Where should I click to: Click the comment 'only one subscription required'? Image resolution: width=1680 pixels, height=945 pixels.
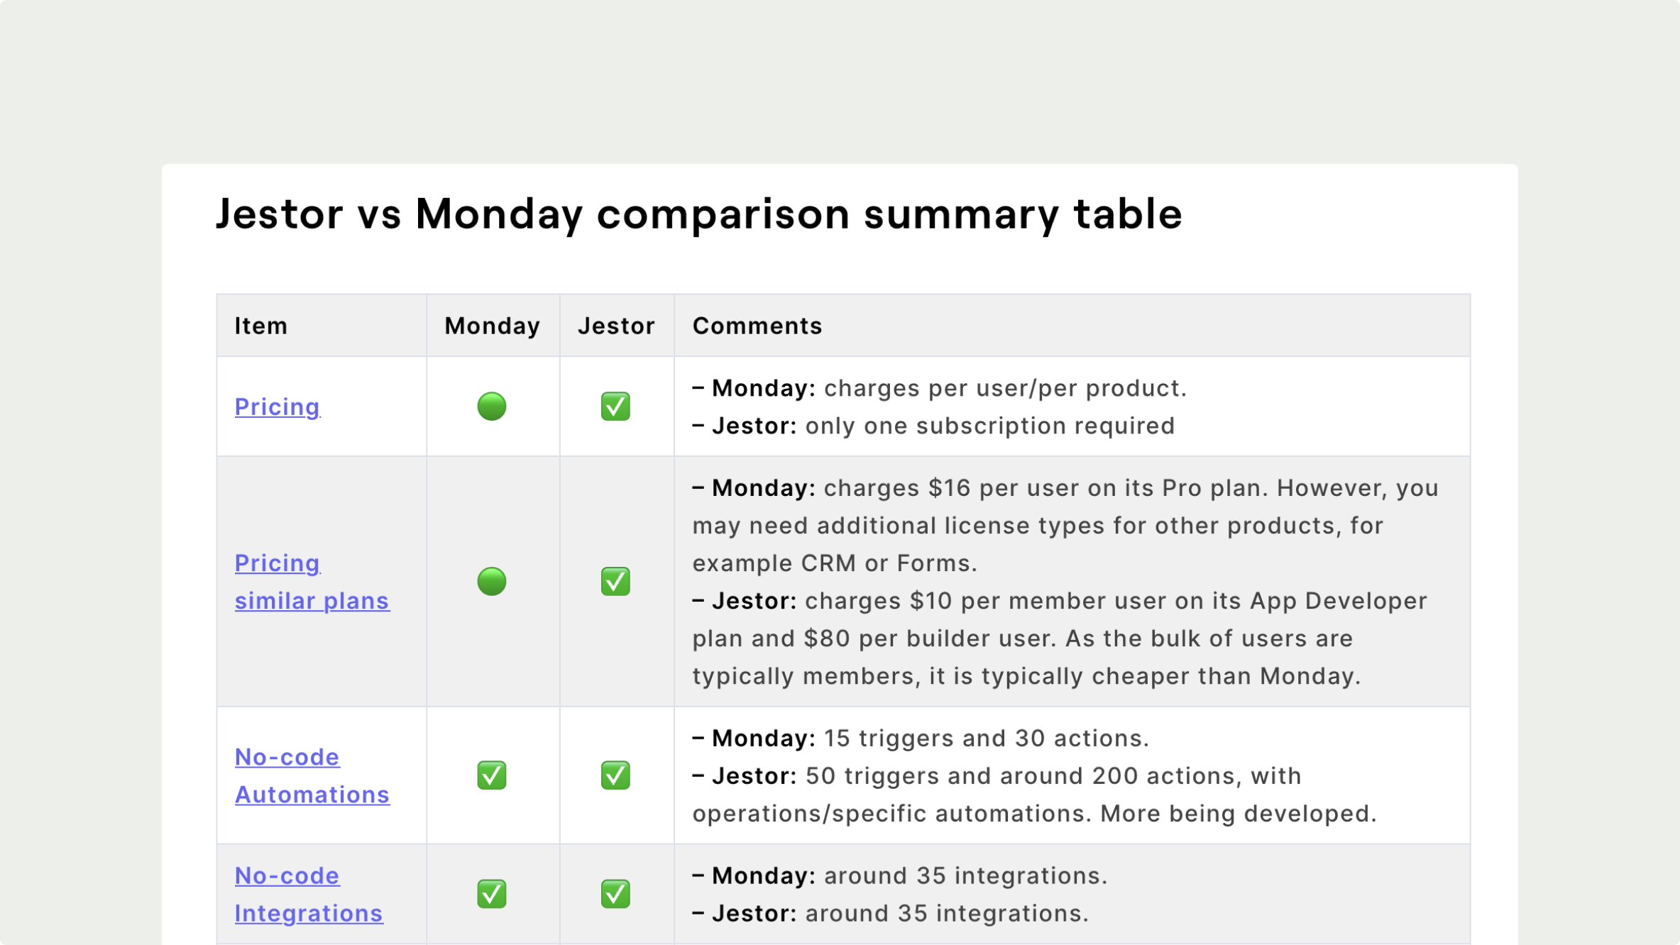tap(989, 426)
